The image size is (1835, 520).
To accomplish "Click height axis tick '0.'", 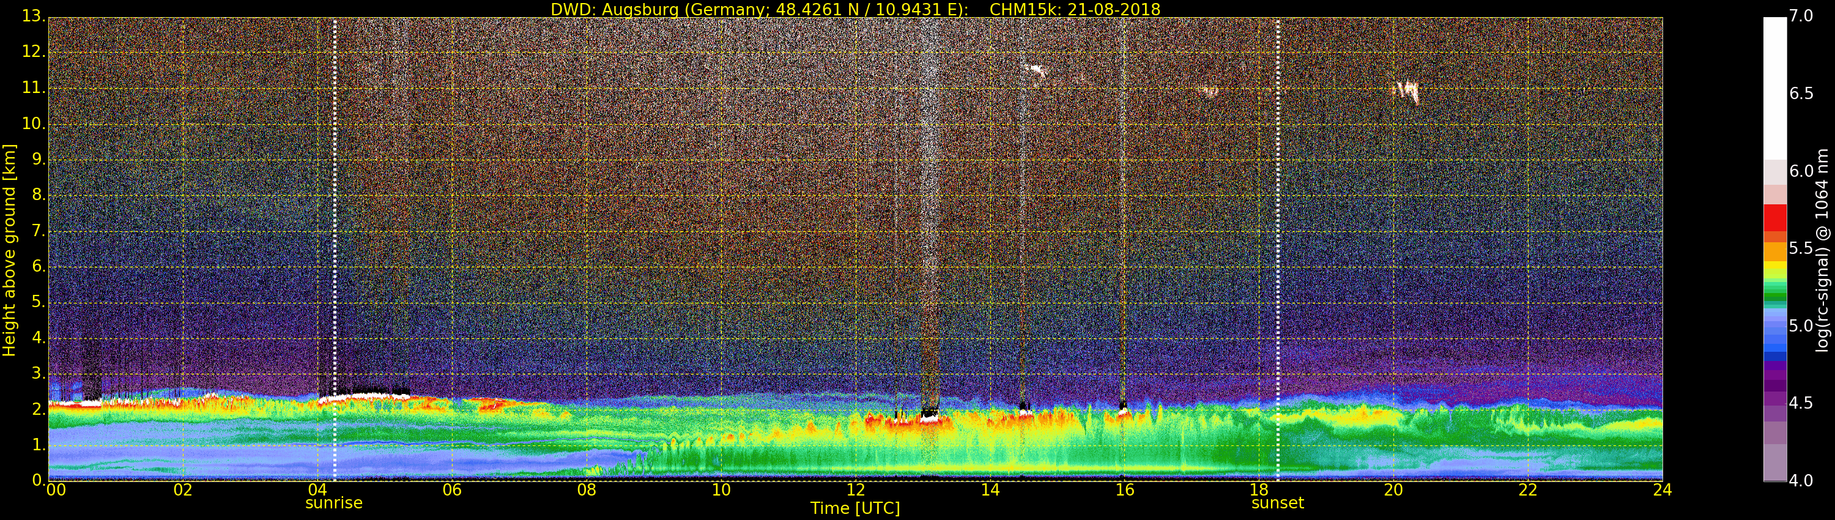I will click(x=39, y=480).
